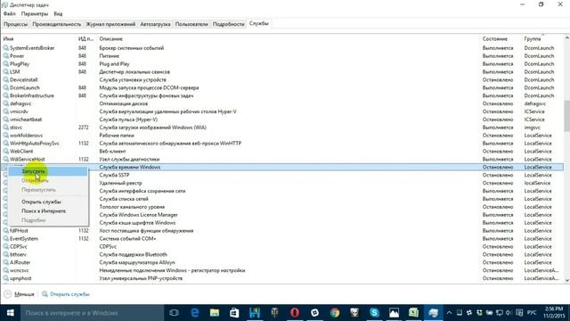Select the Службы tab
Screen dimensions: 570x321
click(x=259, y=23)
